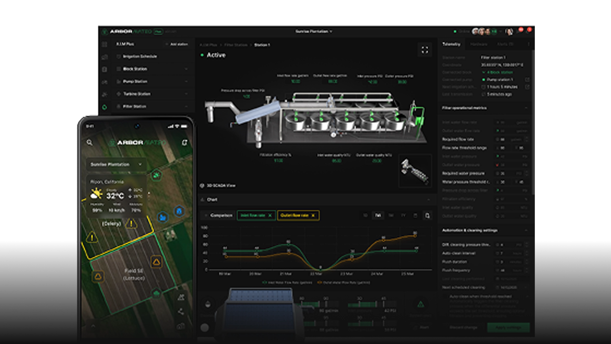Click the fullscreen expand icon in station view
The height and width of the screenshot is (344, 611).
425,50
